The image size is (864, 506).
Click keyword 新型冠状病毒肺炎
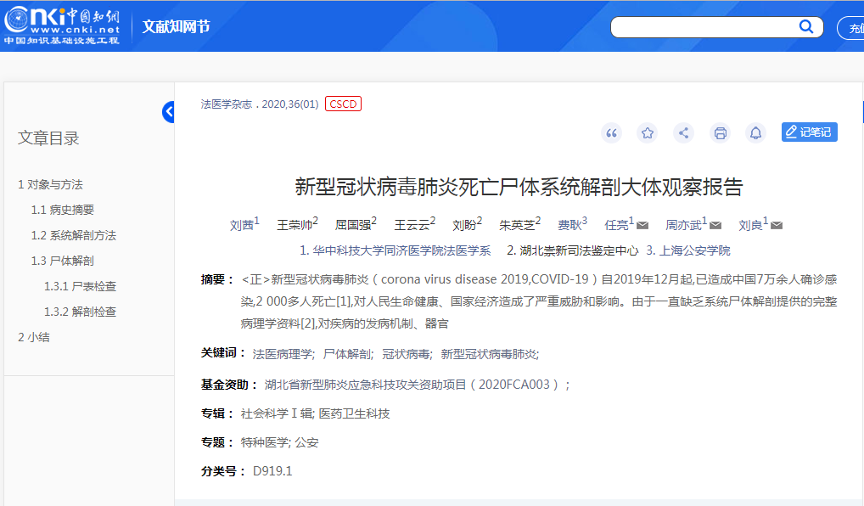[x=490, y=354]
